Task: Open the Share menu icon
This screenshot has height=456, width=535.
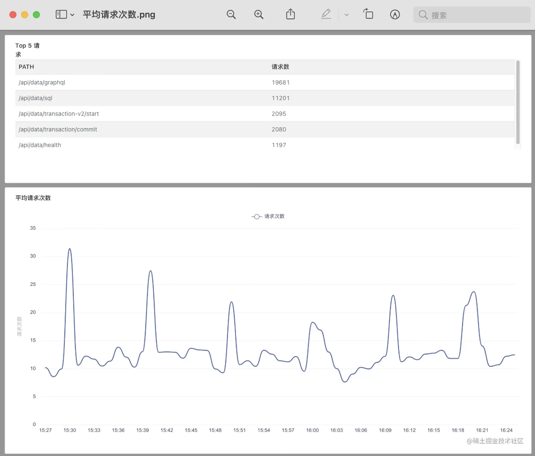Action: point(290,14)
